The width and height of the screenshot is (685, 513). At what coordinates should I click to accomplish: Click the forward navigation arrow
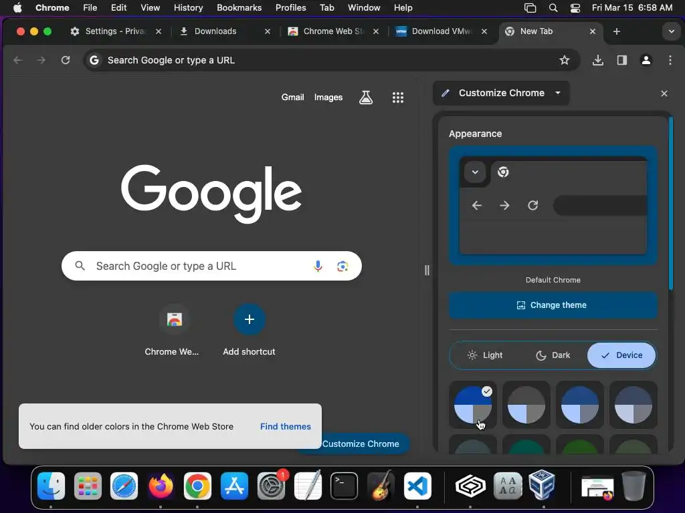pyautogui.click(x=41, y=60)
